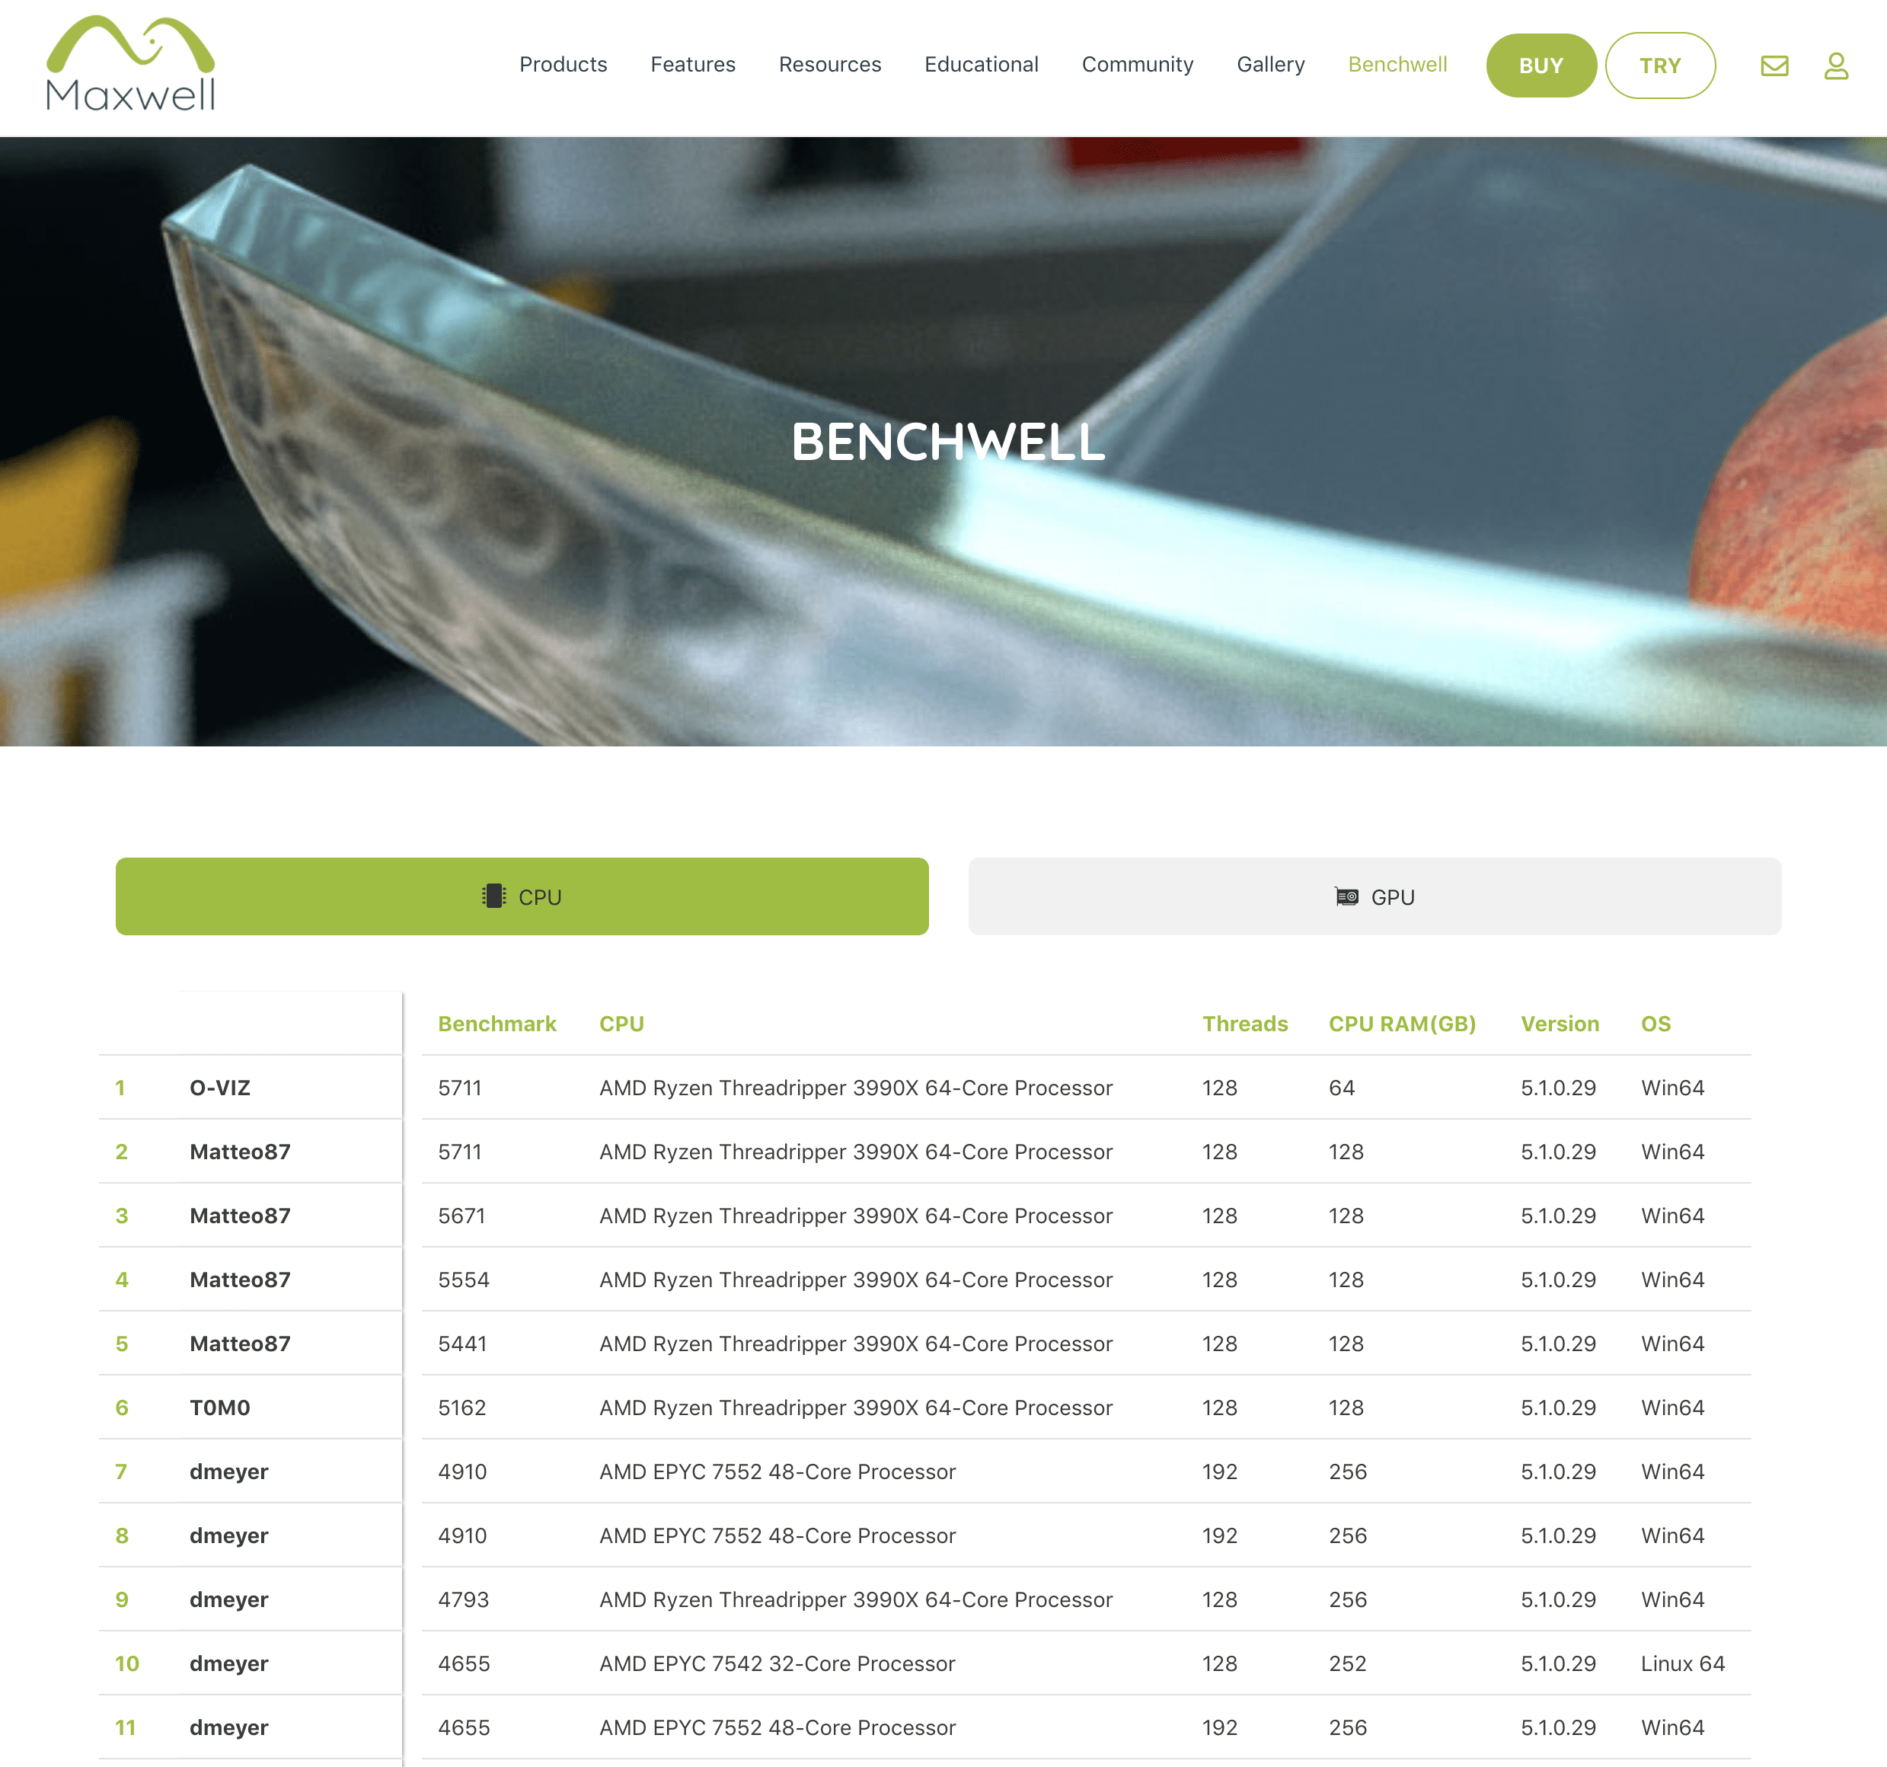Screen dimensions: 1887x1767
Task: Open the user account icon
Action: 1836,66
